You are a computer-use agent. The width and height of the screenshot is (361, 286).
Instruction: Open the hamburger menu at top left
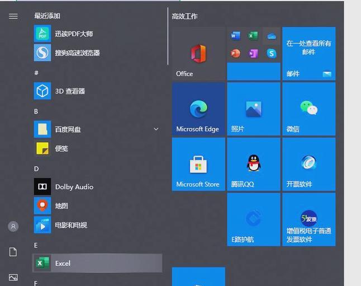click(x=13, y=16)
